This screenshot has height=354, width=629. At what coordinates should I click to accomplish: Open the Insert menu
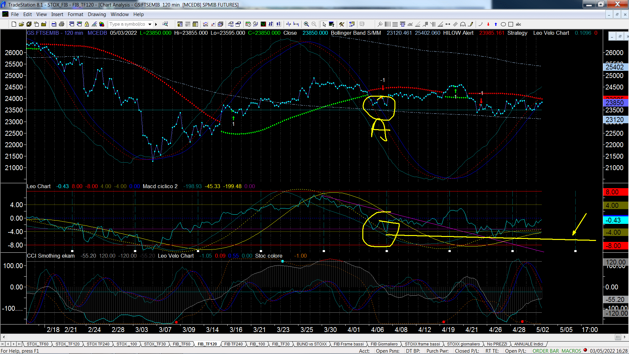click(x=57, y=14)
